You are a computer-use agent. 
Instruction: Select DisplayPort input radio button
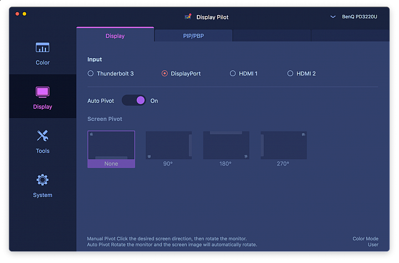(x=165, y=73)
